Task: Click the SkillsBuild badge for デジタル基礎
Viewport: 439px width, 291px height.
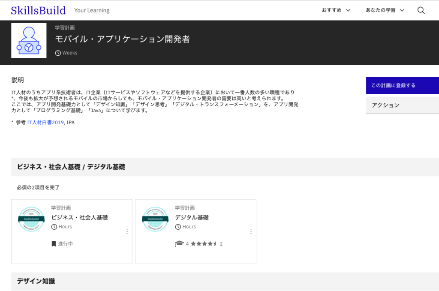Action: 155,219
